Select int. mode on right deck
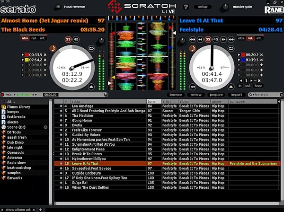 coord(259,38)
